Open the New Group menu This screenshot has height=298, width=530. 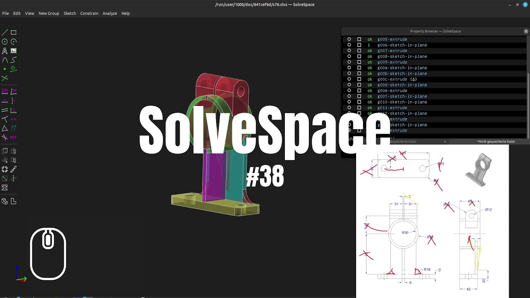(x=49, y=13)
